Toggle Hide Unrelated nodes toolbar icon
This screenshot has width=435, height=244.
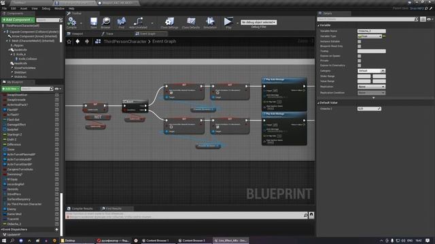point(138,22)
